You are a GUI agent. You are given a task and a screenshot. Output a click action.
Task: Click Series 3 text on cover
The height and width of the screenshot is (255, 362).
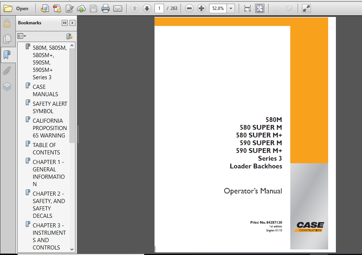pyautogui.click(x=270, y=158)
